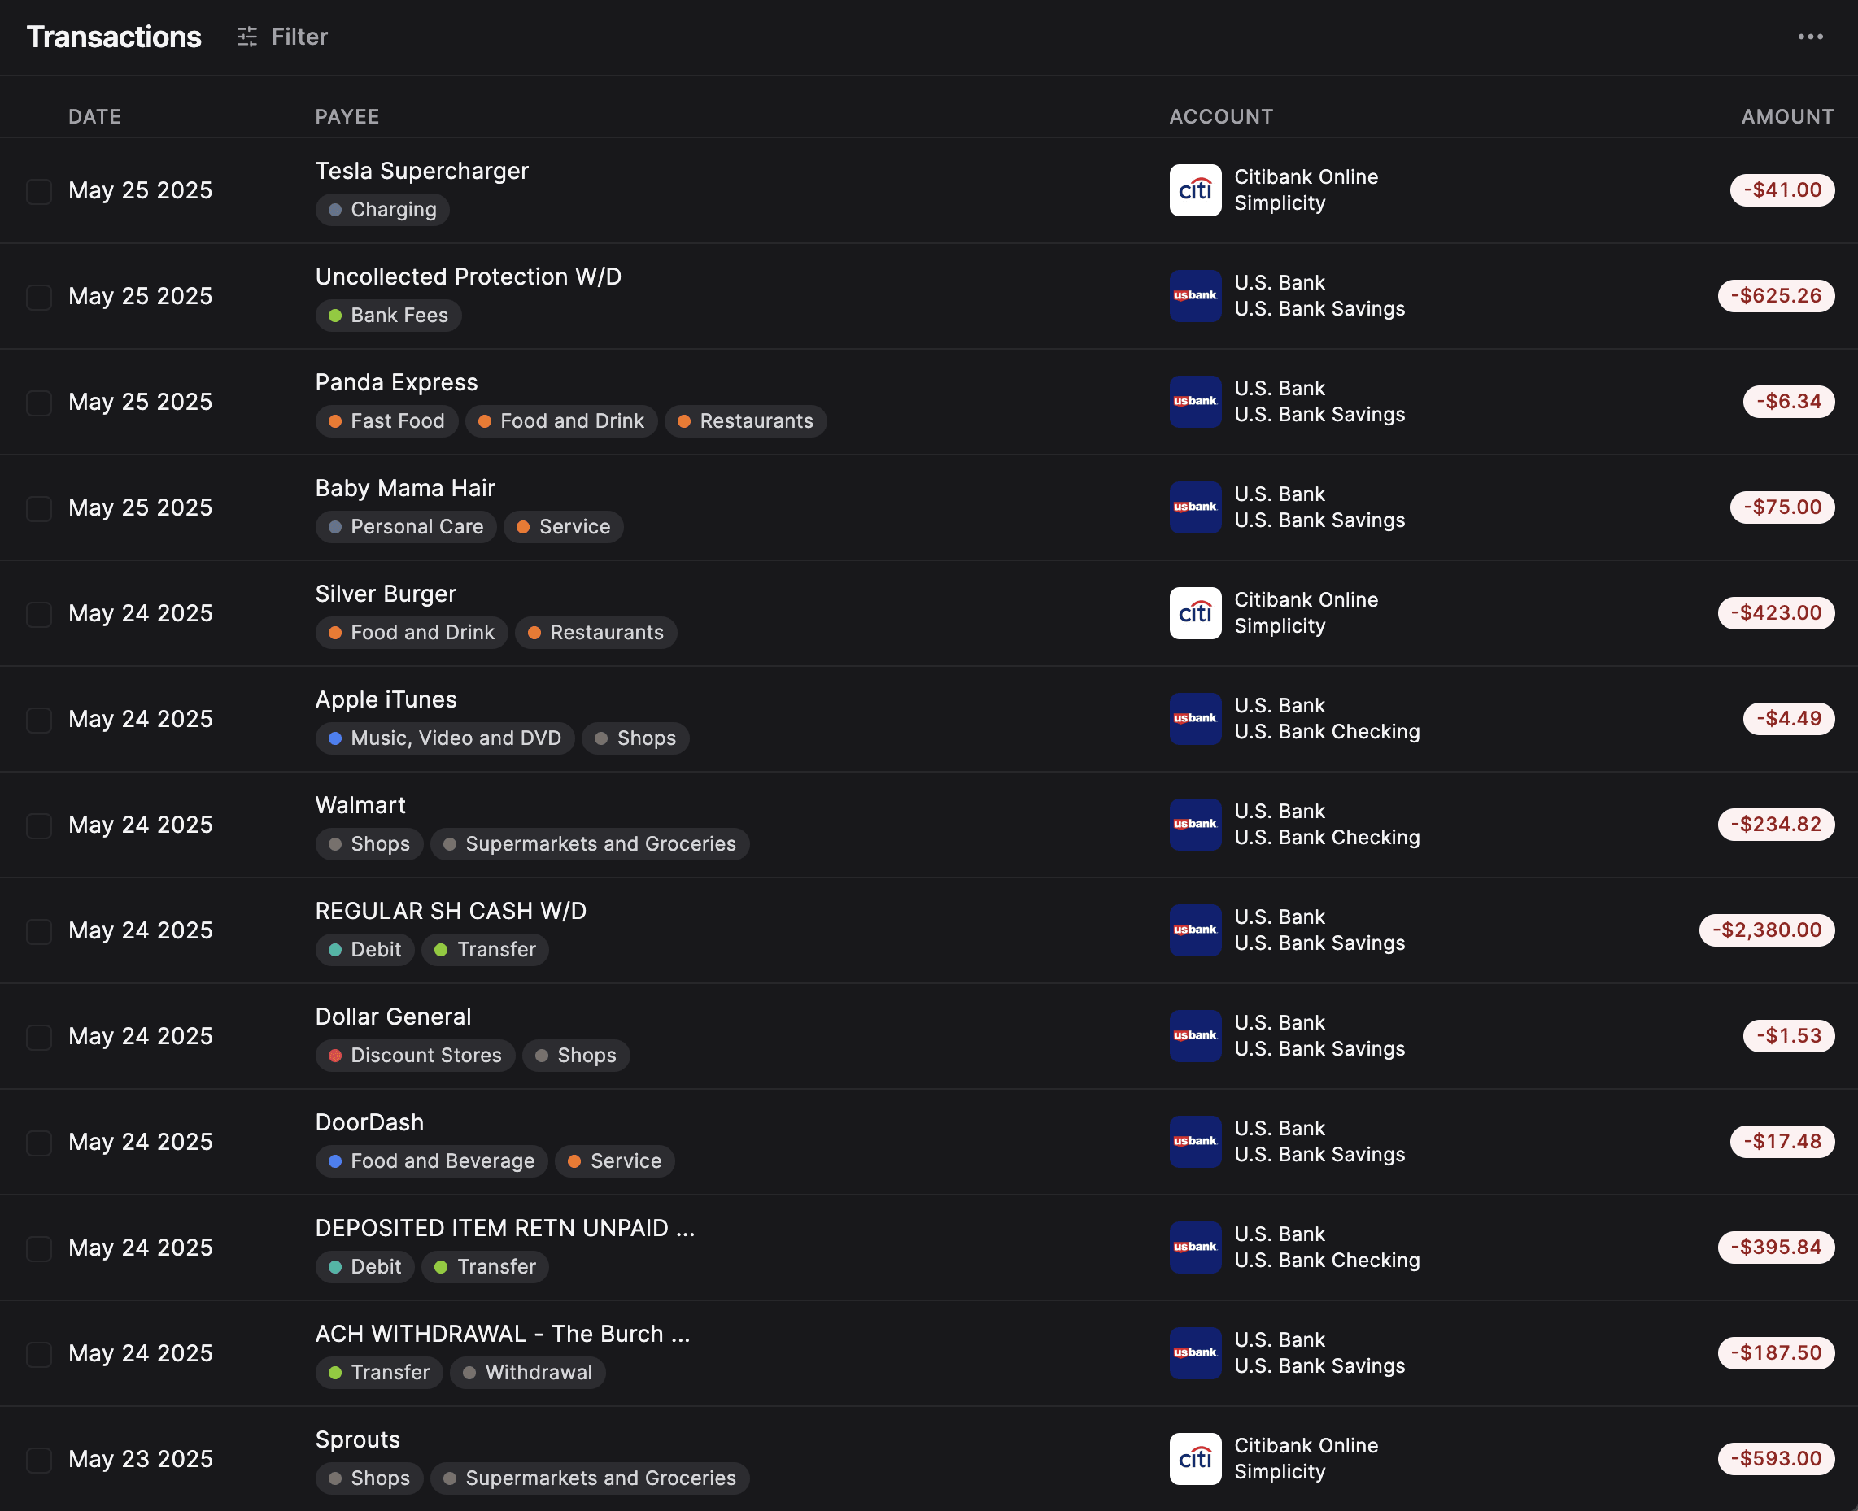This screenshot has width=1858, height=1511.
Task: Click the filter sliders icon
Action: (247, 37)
